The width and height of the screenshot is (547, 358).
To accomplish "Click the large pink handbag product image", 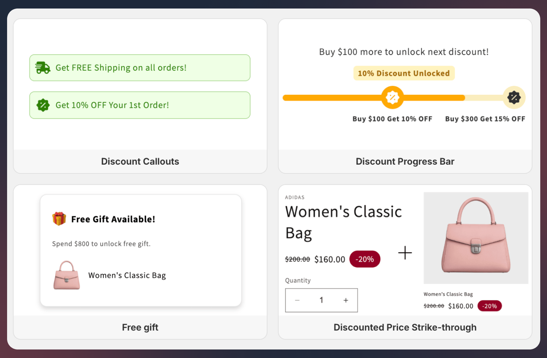I will pos(476,237).
